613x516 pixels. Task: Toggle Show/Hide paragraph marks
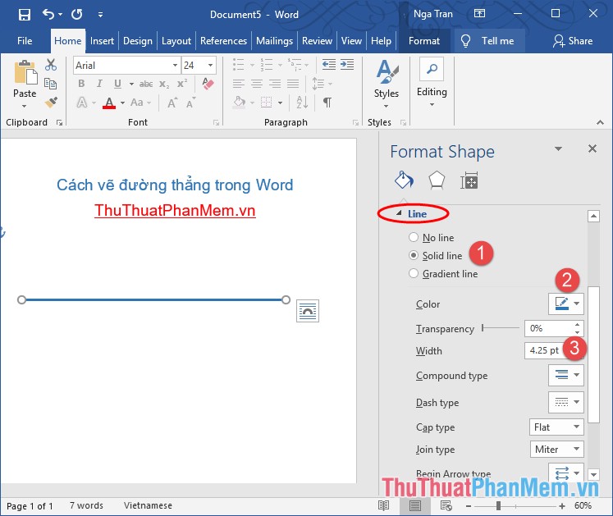point(327,103)
